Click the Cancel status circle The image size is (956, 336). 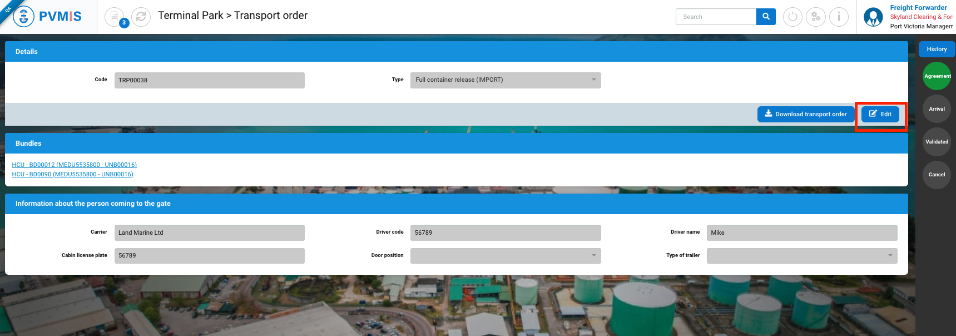point(937,175)
